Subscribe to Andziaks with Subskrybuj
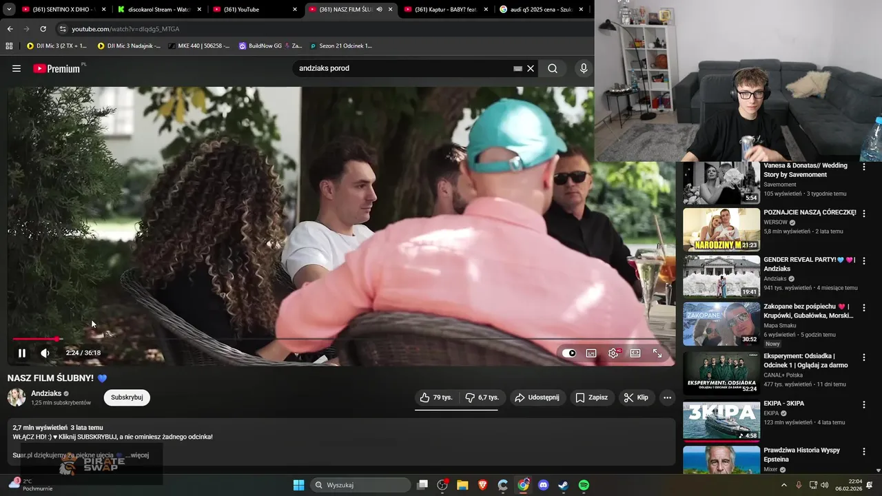 pos(127,397)
